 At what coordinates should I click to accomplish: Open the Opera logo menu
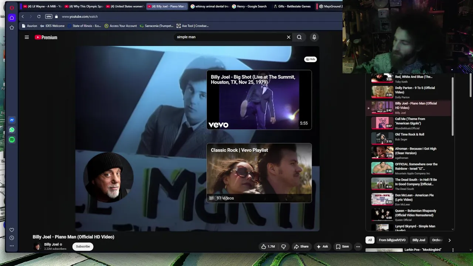12,7
